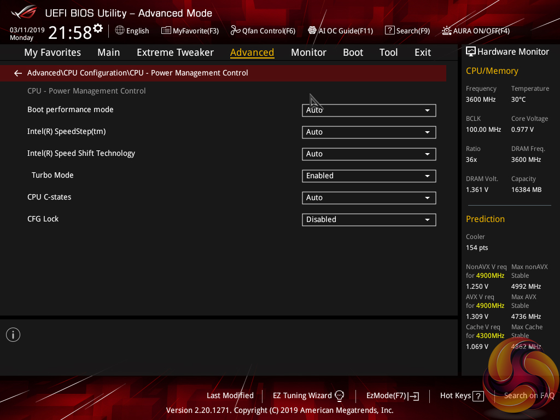Viewport: 560px width, 420px height.
Task: Switch to Boot tab
Action: pyautogui.click(x=353, y=52)
